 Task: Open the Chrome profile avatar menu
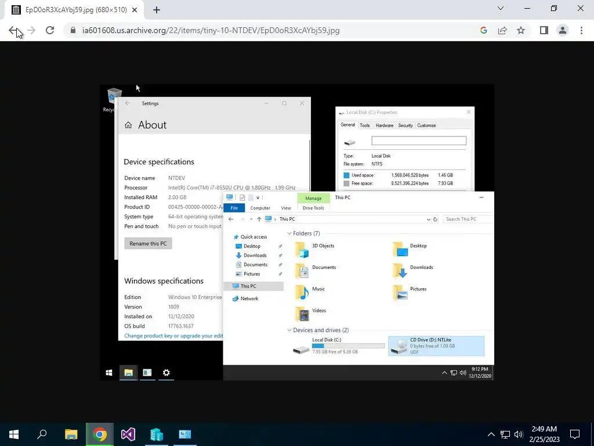click(563, 30)
